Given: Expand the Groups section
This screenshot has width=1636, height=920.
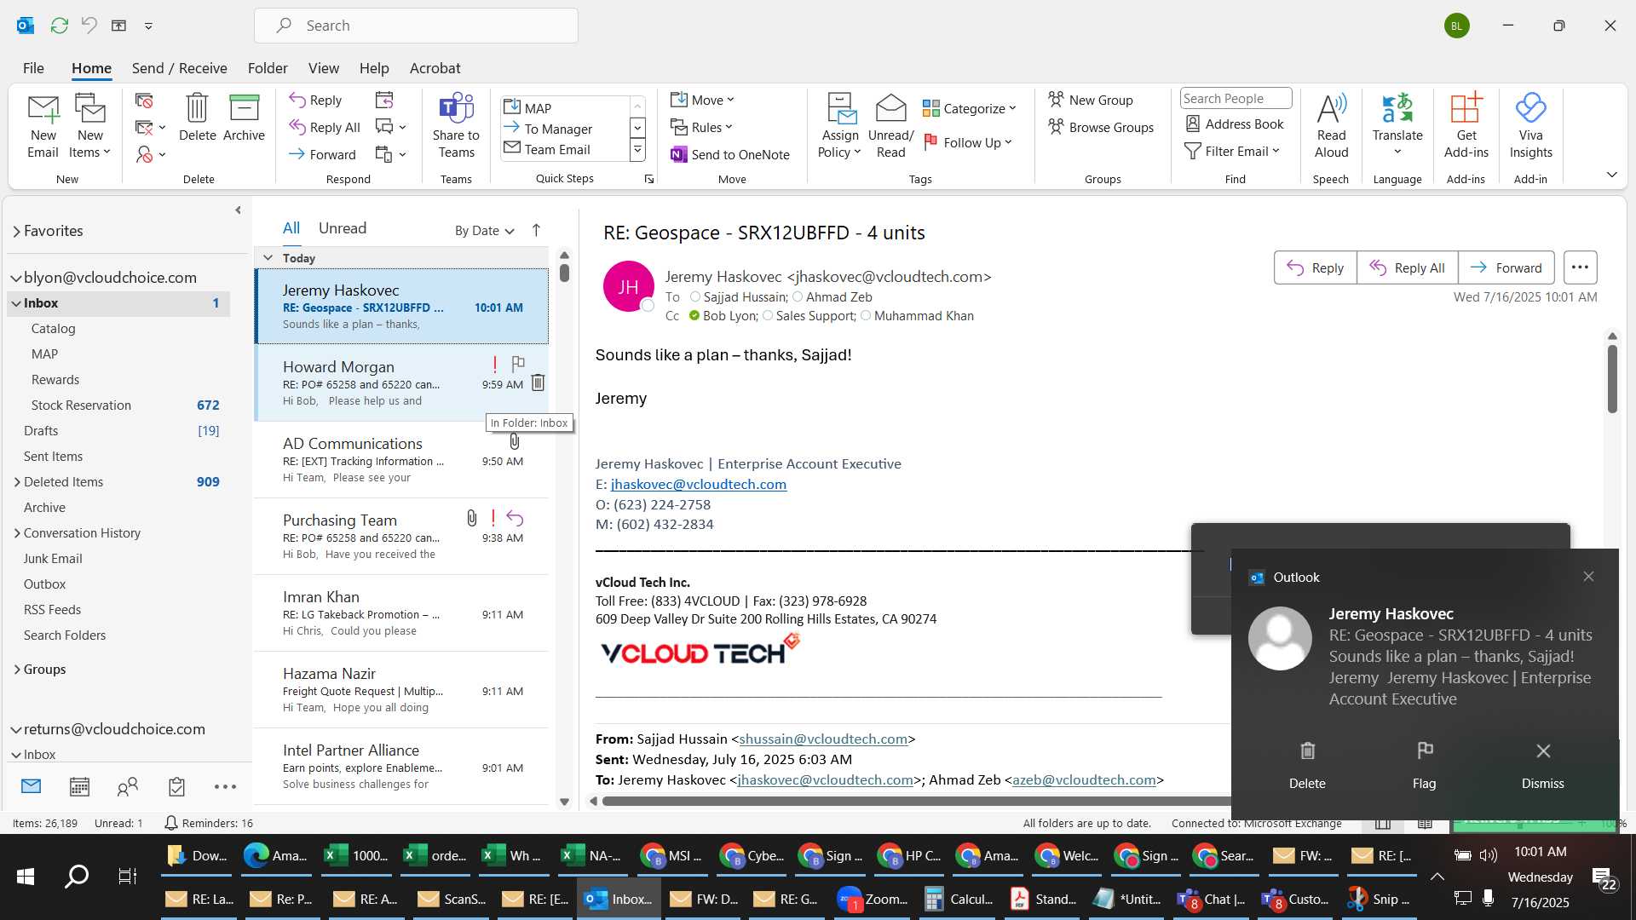Looking at the screenshot, I should pos(17,670).
